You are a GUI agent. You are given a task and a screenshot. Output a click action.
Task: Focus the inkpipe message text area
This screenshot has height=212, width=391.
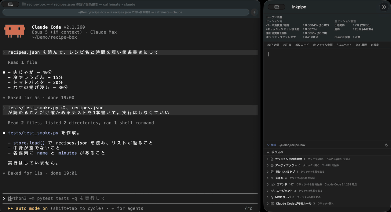[x=327, y=94]
